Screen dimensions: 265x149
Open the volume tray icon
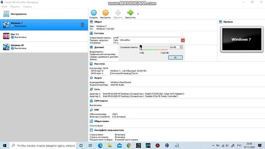(227, 145)
